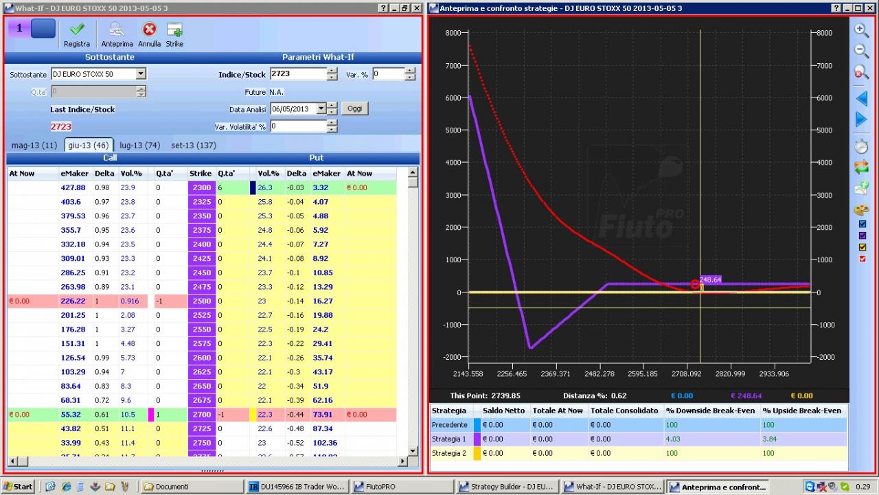
Task: Click the green checkmark Registra icon
Action: coord(77,30)
